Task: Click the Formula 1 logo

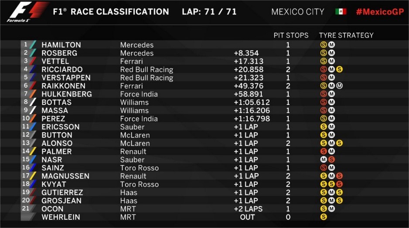Action: [27, 12]
